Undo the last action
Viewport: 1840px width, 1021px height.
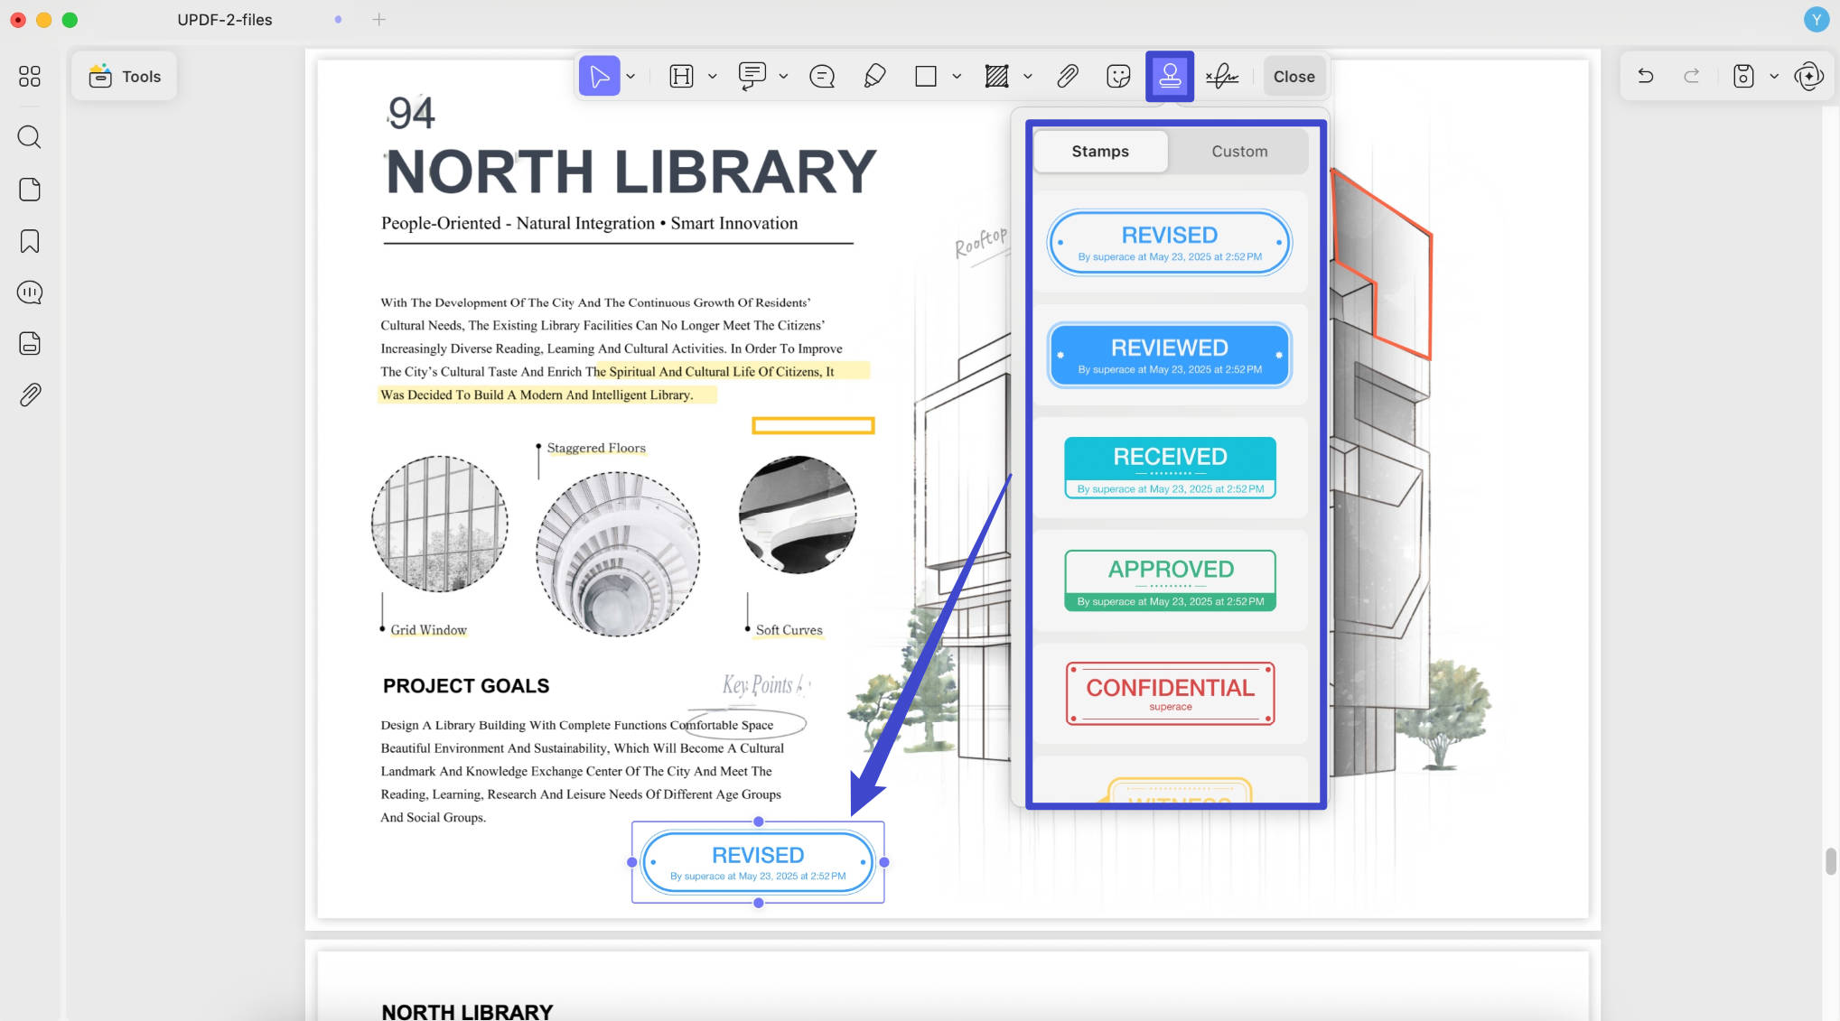pos(1645,77)
